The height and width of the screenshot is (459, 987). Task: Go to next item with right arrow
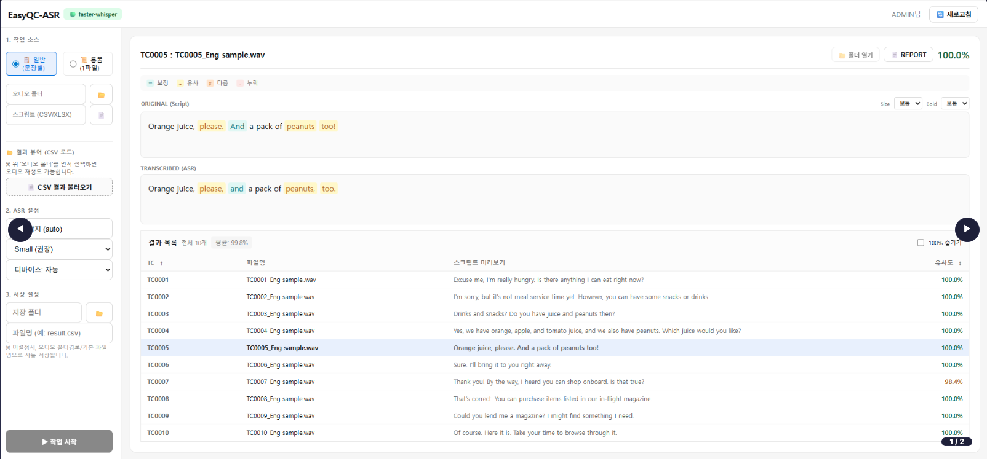pos(967,229)
